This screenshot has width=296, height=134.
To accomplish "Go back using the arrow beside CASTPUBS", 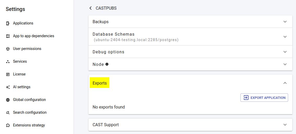I will click(x=91, y=8).
